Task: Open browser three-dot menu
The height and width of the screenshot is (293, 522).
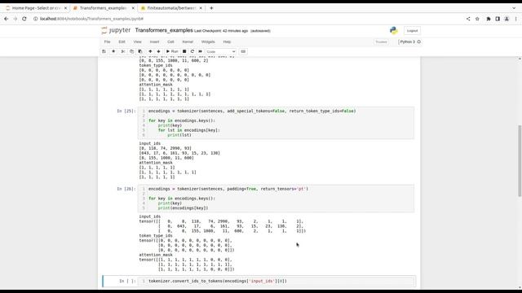Action: coord(516,19)
